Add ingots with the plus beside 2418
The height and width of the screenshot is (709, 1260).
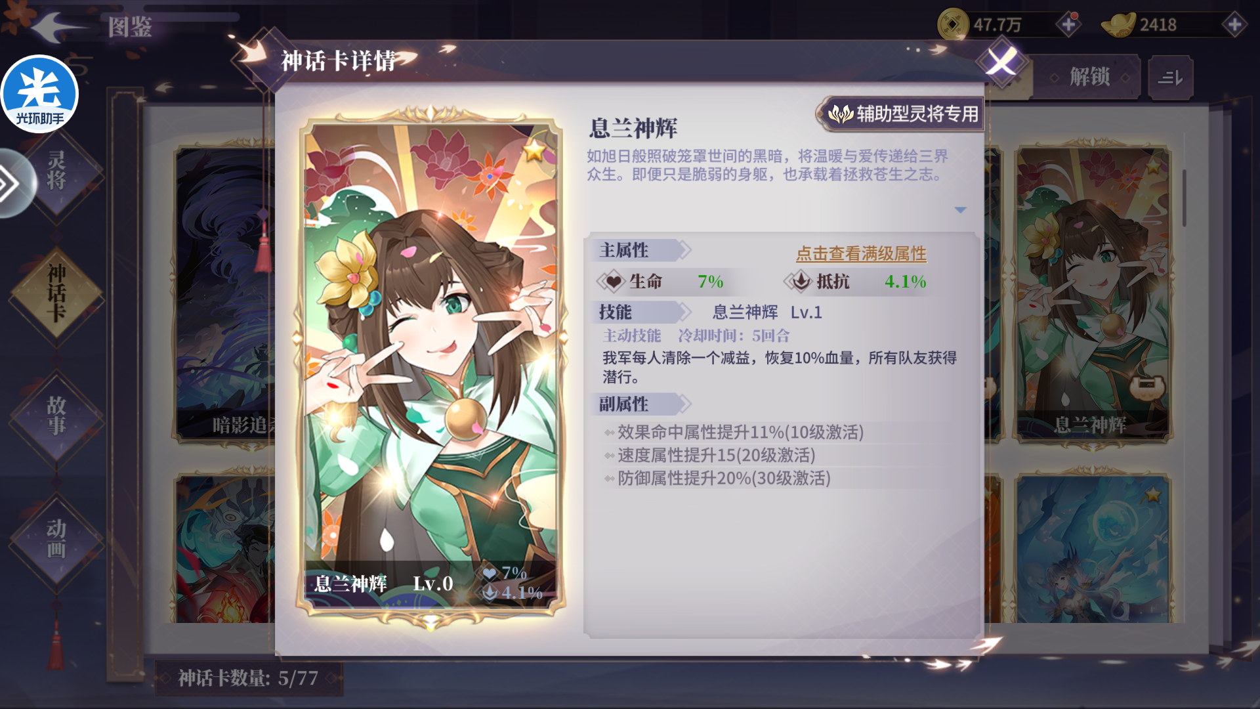[1234, 25]
